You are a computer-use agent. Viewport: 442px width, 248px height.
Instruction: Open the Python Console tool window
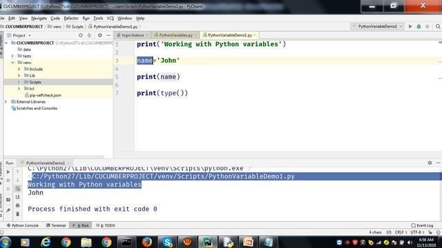(x=23, y=225)
